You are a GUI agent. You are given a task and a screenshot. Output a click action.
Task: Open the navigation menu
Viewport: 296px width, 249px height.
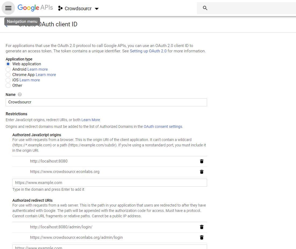[8, 8]
